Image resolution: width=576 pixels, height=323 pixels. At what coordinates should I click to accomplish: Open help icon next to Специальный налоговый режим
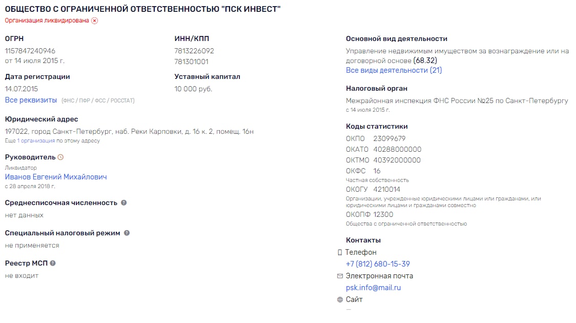(x=127, y=233)
